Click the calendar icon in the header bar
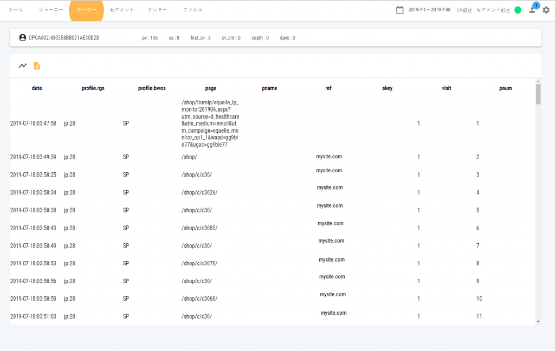The width and height of the screenshot is (555, 351). (400, 10)
